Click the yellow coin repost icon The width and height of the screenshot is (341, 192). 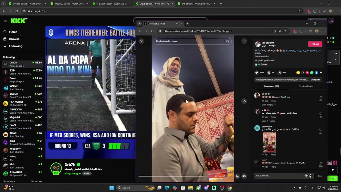coord(298,73)
